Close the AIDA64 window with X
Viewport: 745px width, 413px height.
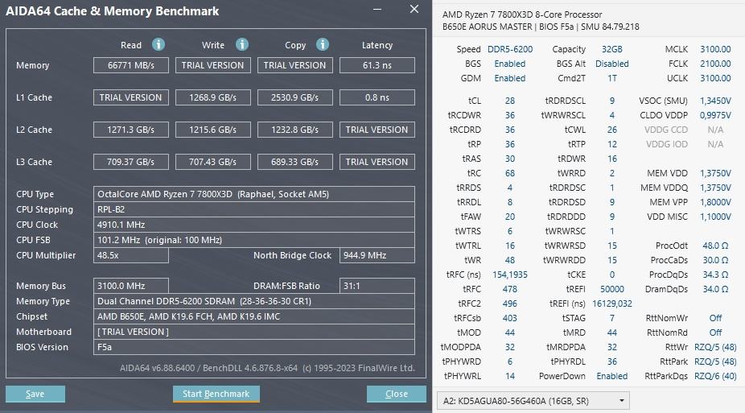click(x=414, y=9)
